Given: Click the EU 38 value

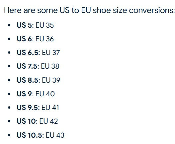Looking at the screenshot, I should [50, 66].
